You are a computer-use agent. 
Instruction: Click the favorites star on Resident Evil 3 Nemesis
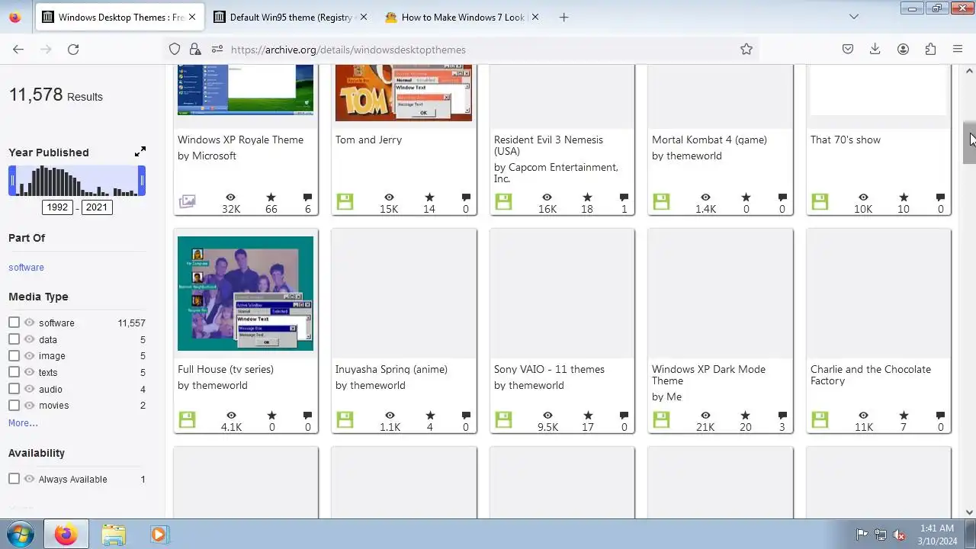[587, 197]
